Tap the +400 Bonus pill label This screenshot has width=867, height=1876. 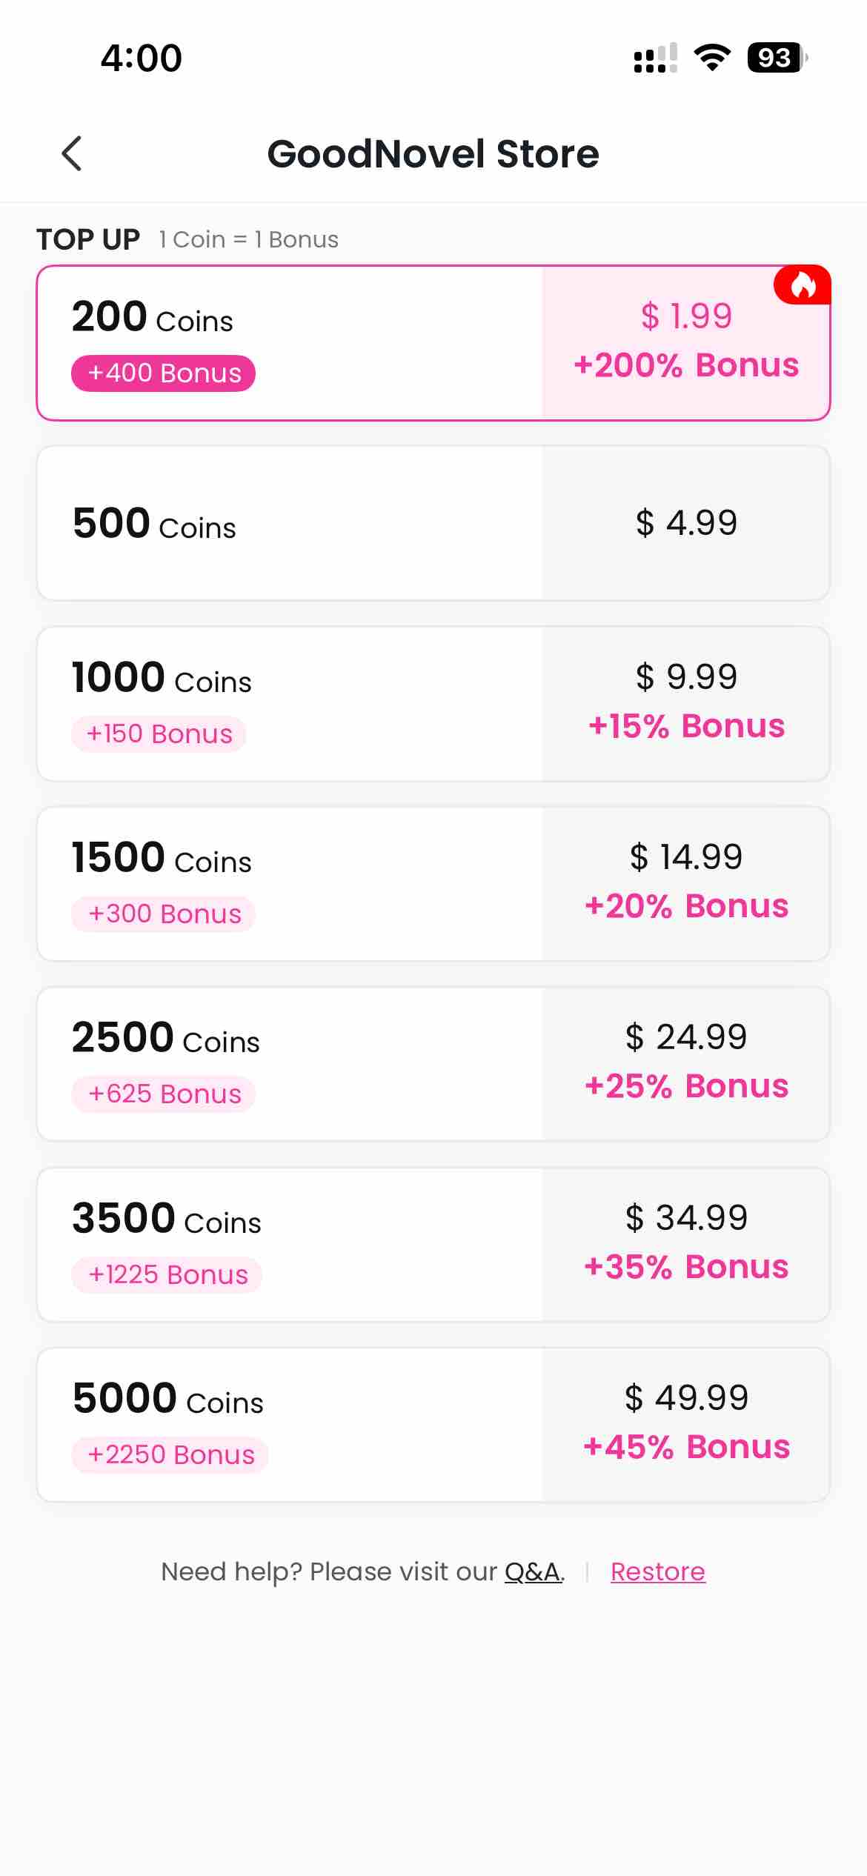pyautogui.click(x=164, y=373)
